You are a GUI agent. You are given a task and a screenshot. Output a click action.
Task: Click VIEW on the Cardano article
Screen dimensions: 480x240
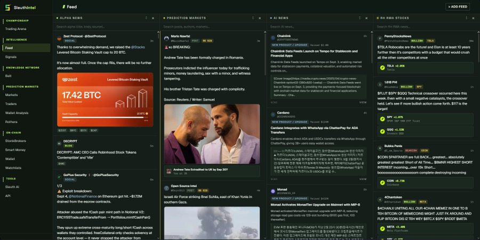(x=363, y=179)
